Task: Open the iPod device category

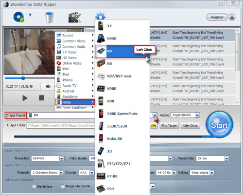Action: click(x=75, y=74)
